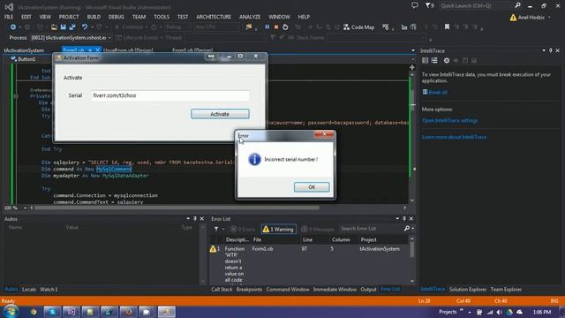Click IntelliTrace events view icon

tap(426, 61)
